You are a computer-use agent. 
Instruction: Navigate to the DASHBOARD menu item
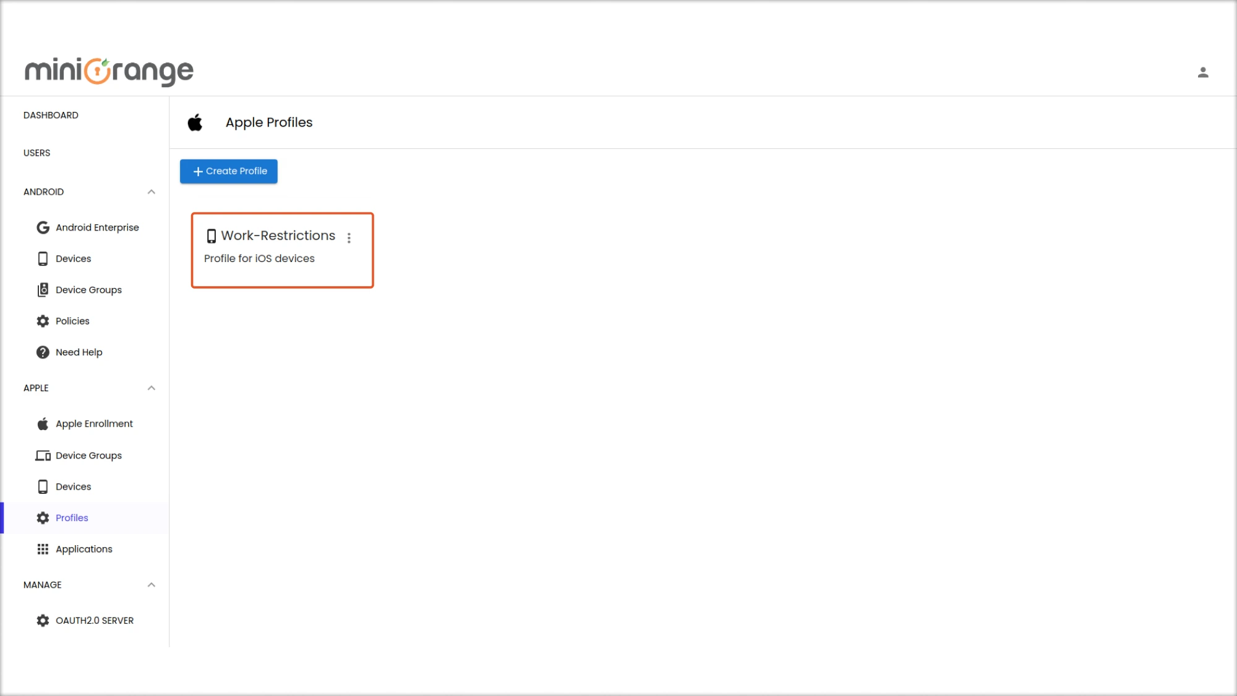(51, 115)
